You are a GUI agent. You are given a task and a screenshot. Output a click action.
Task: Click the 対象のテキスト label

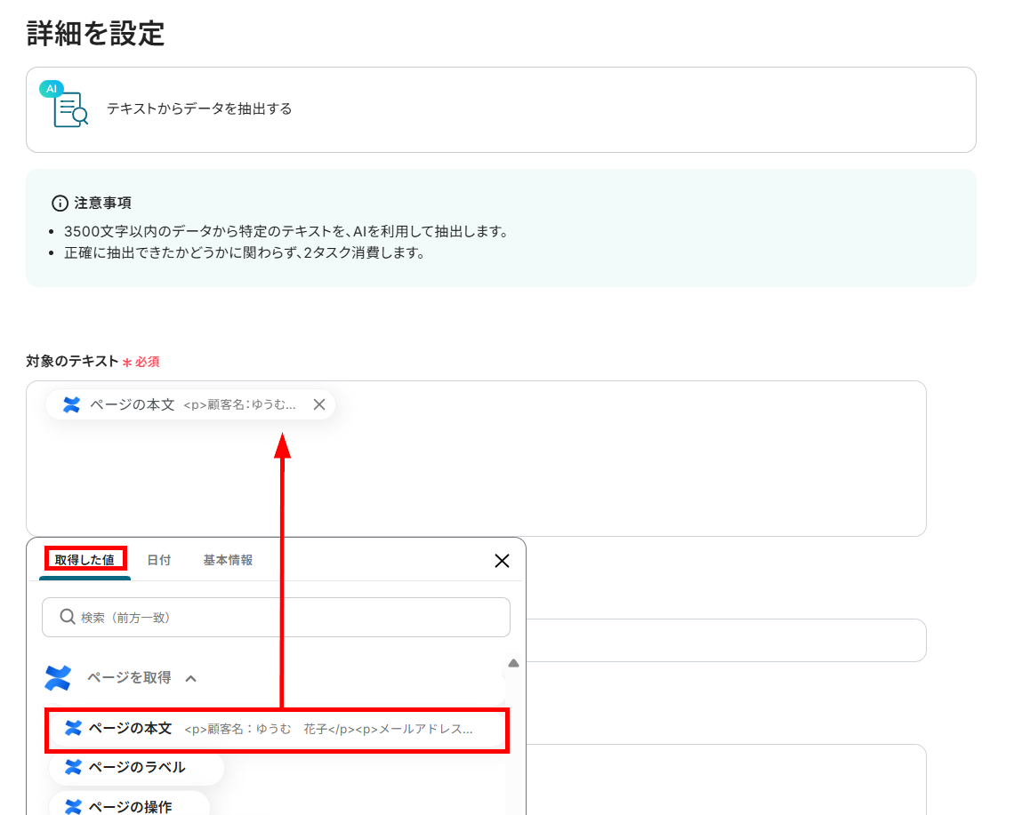[x=72, y=362]
